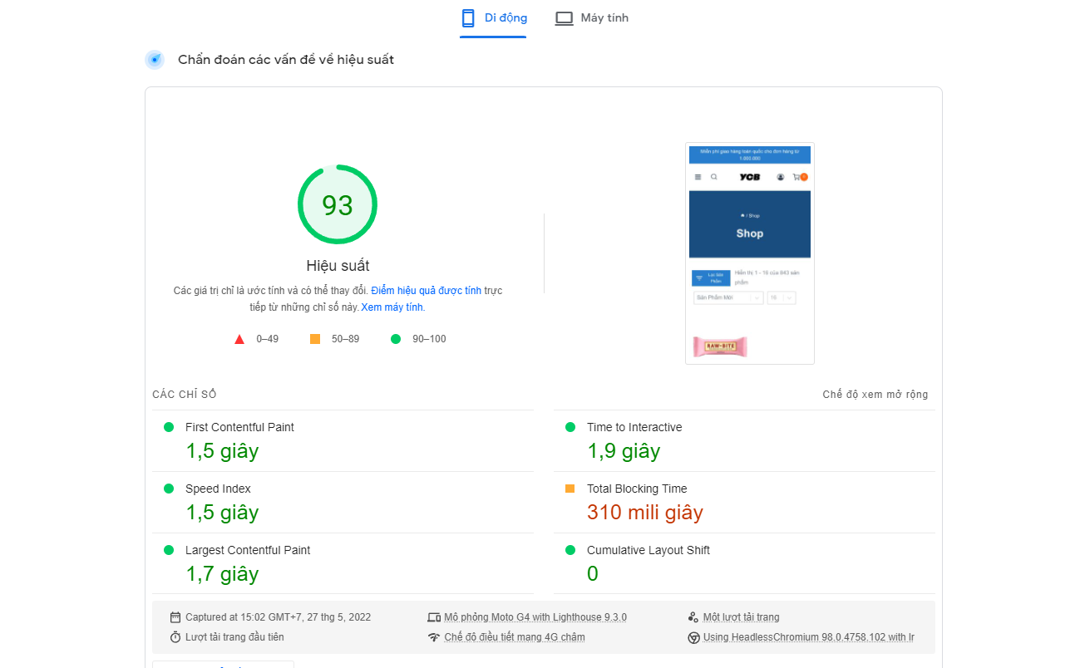Click the green dot beside Speed Index

[x=169, y=489]
